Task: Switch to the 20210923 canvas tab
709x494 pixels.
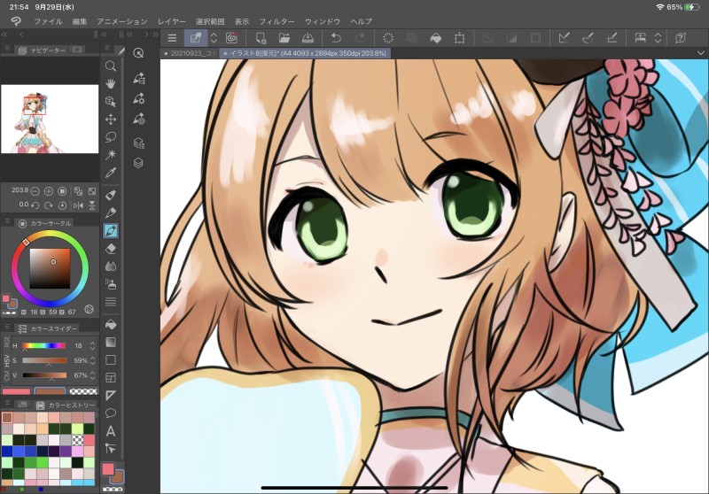Action: point(190,53)
